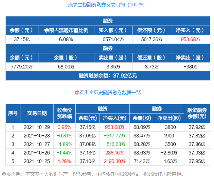Click the 买入额（元） header

113,30
